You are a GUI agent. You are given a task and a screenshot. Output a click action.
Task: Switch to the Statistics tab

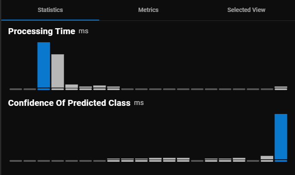tap(50, 10)
